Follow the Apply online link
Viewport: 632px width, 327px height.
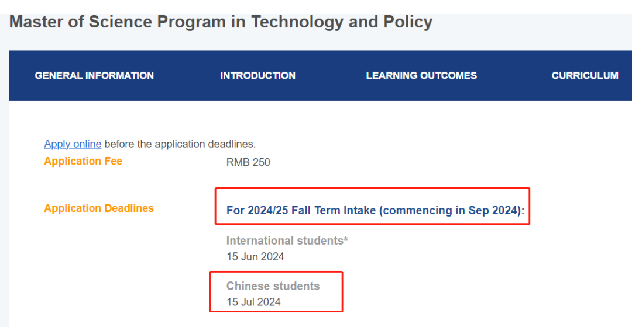[73, 144]
